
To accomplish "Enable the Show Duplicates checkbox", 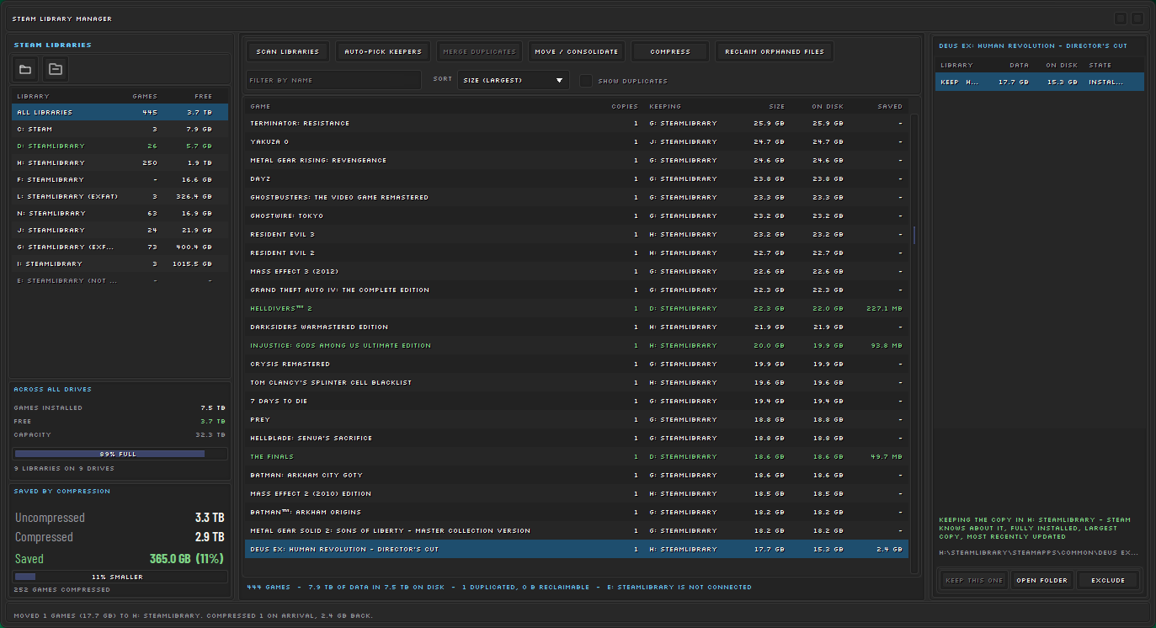I will pyautogui.click(x=586, y=81).
